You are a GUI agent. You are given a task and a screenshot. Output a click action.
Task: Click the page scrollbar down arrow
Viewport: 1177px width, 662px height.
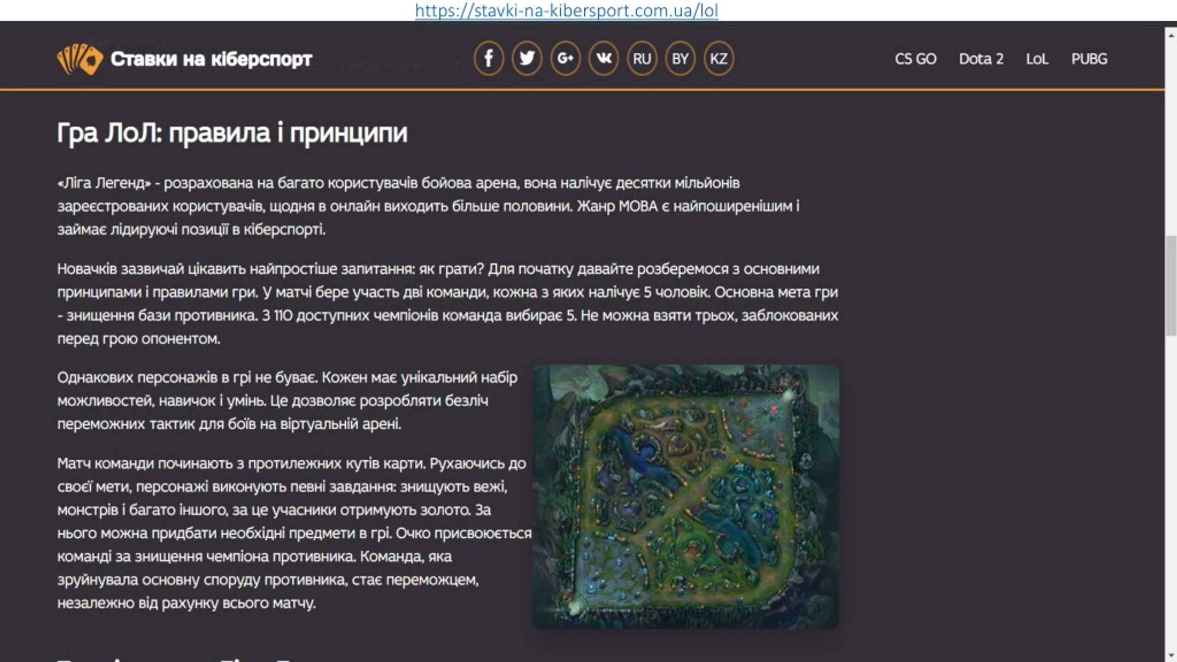point(1171,656)
